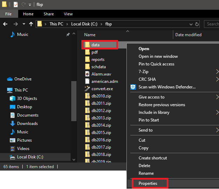Sort by the Name column header
The height and width of the screenshot is (189, 219).
click(x=90, y=35)
